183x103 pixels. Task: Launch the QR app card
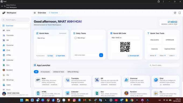[x=107, y=81]
